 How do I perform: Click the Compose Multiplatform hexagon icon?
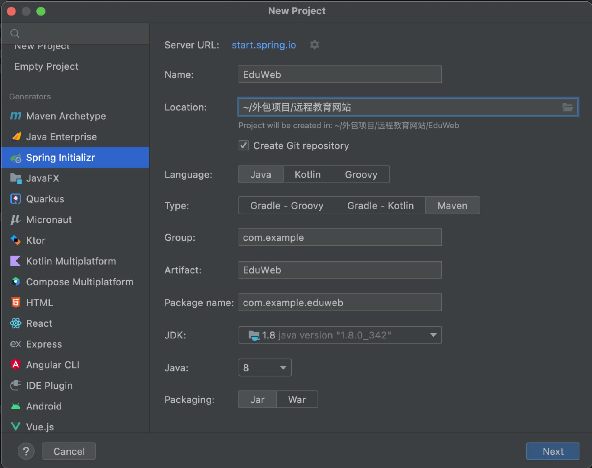[x=16, y=282]
